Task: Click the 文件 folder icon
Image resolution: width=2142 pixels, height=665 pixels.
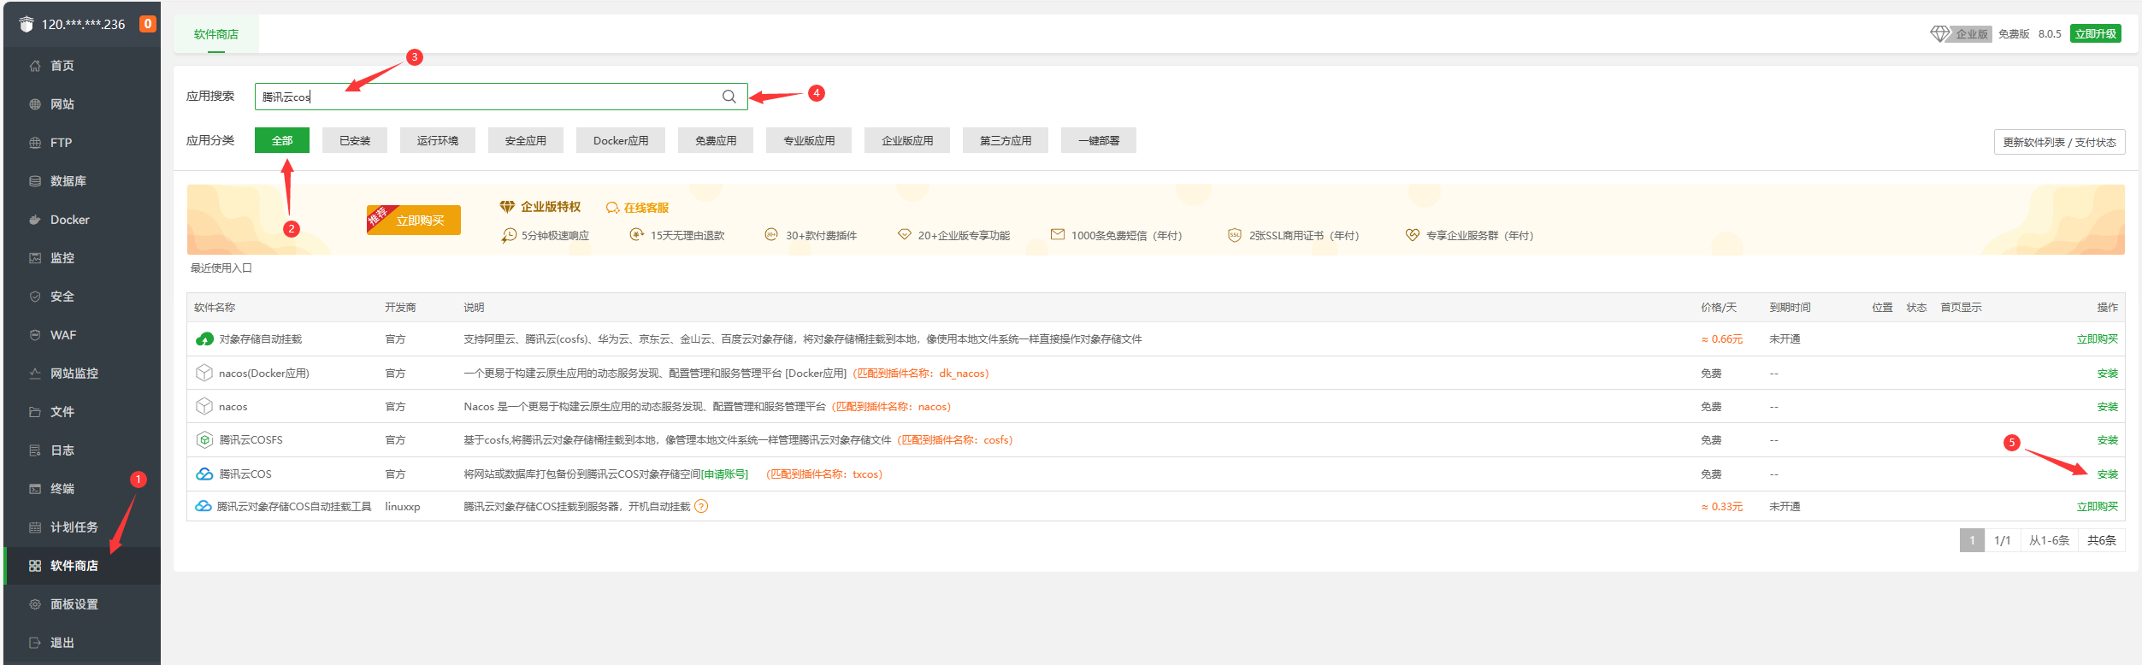Action: tap(35, 412)
